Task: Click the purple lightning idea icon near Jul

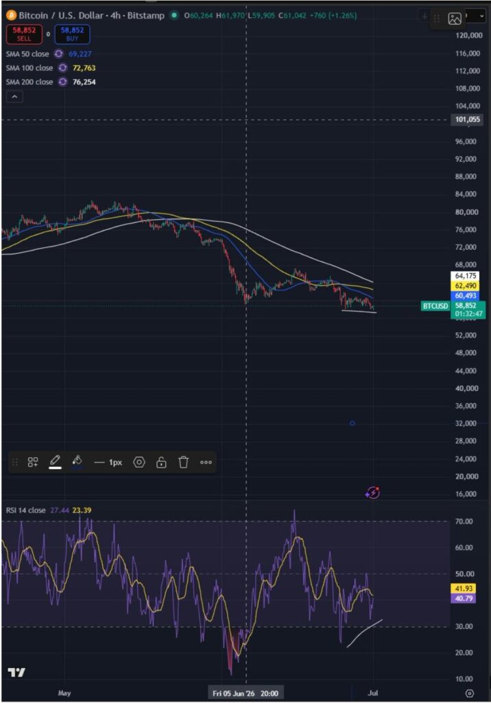Action: tap(372, 493)
